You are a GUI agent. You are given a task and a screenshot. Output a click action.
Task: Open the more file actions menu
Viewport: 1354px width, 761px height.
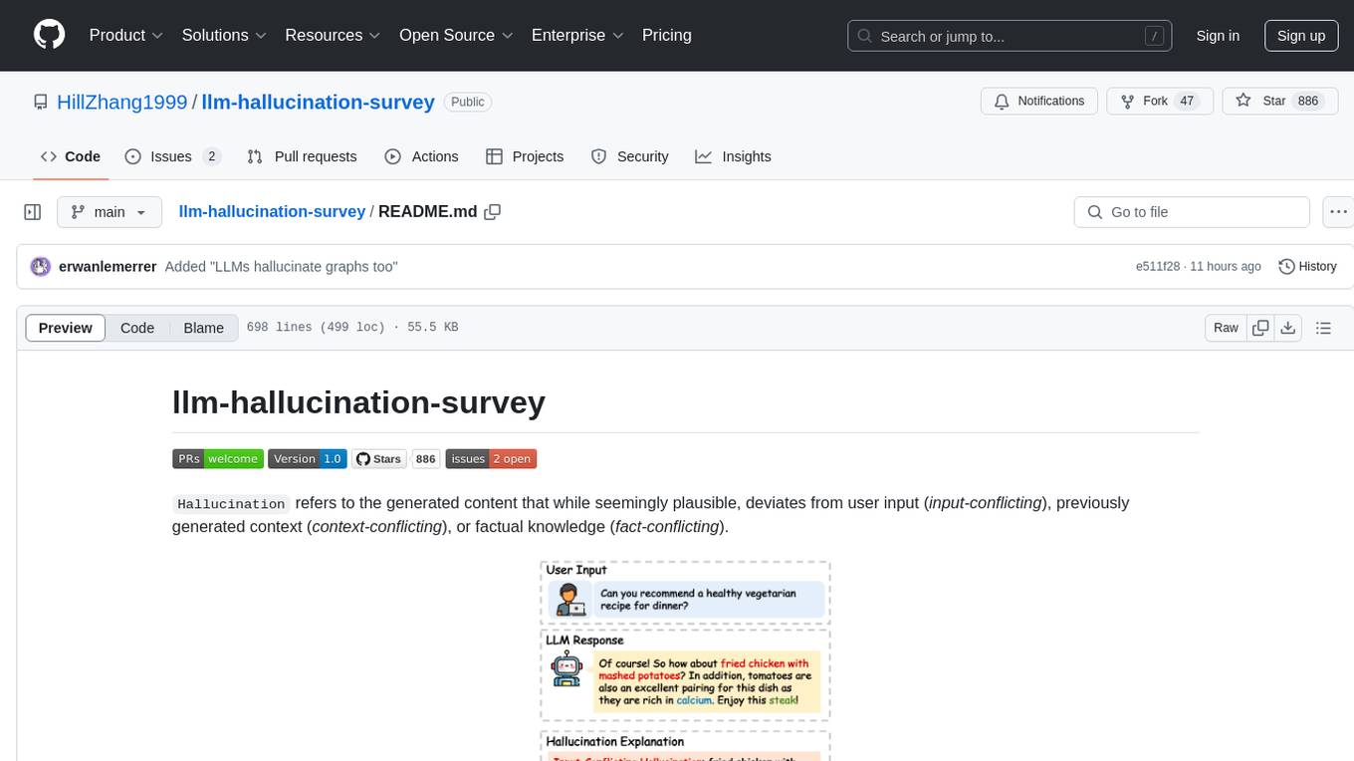point(1338,212)
